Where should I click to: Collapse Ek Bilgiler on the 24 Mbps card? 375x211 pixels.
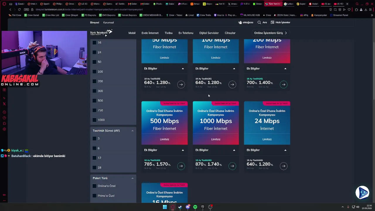(x=285, y=150)
